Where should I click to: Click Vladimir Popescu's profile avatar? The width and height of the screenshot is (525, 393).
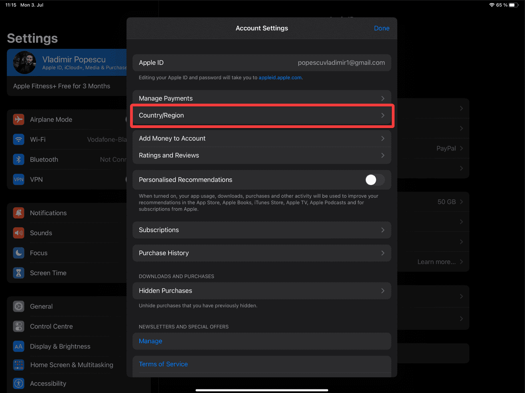(x=25, y=63)
